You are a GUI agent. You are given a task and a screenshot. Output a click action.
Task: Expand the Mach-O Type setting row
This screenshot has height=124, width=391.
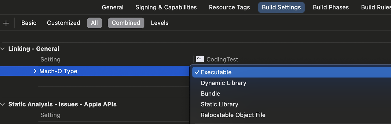pos(35,71)
